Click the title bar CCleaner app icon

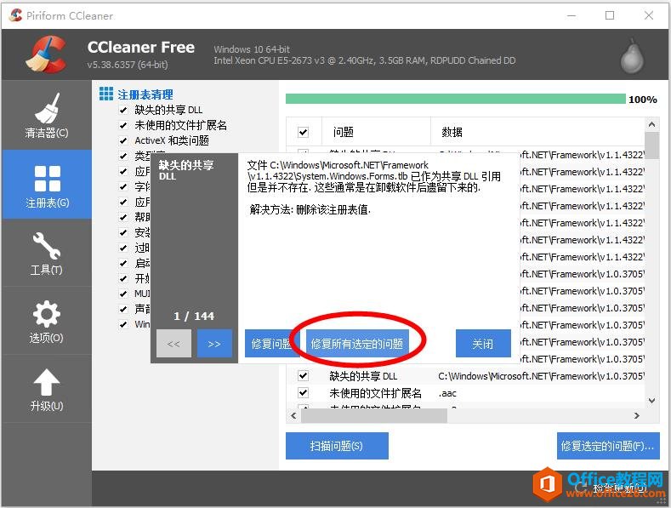point(15,15)
